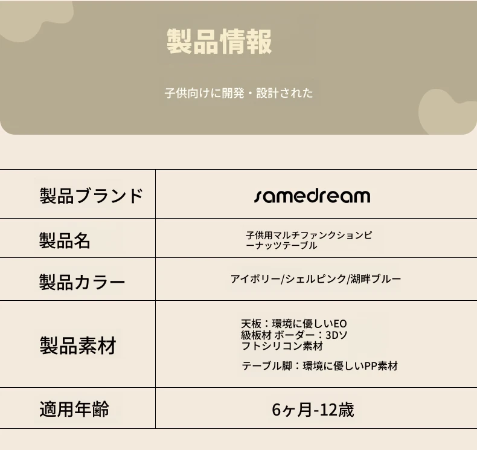This screenshot has height=450, width=477.
Task: Select the 製品カラー row label
Action: 82,281
